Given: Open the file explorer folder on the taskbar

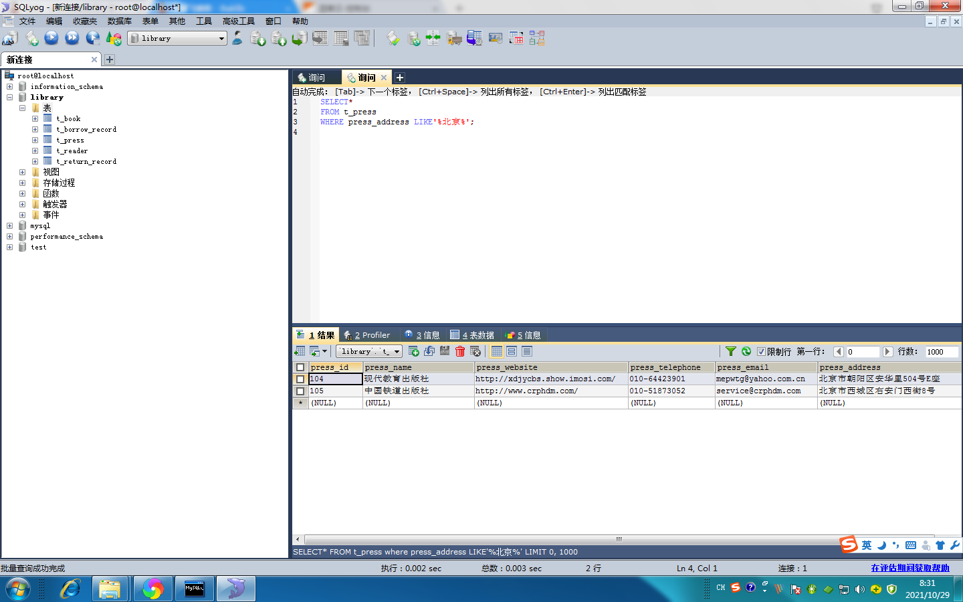Looking at the screenshot, I should coord(110,589).
